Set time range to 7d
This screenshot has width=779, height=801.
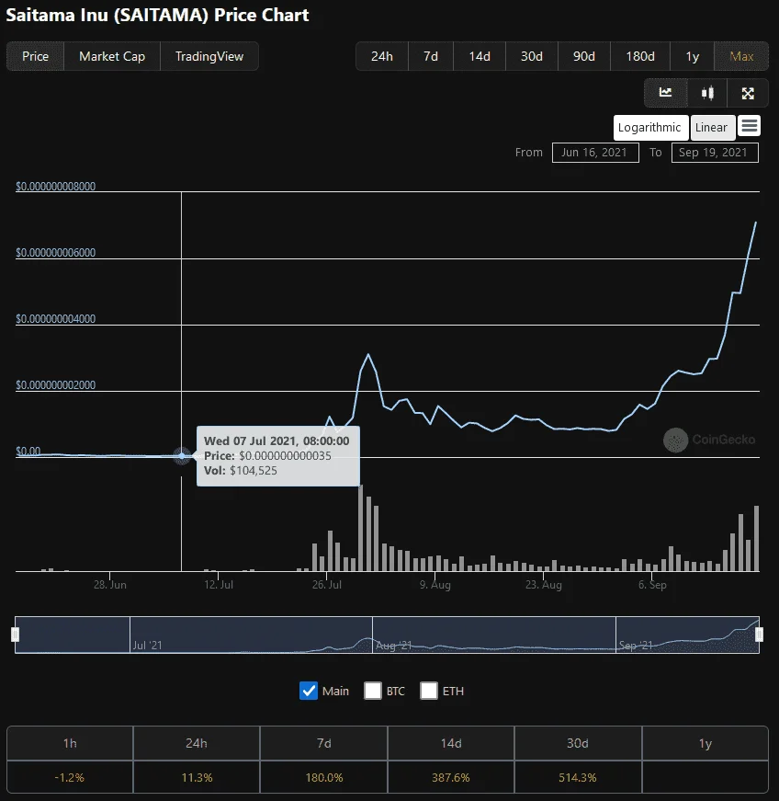coord(431,56)
